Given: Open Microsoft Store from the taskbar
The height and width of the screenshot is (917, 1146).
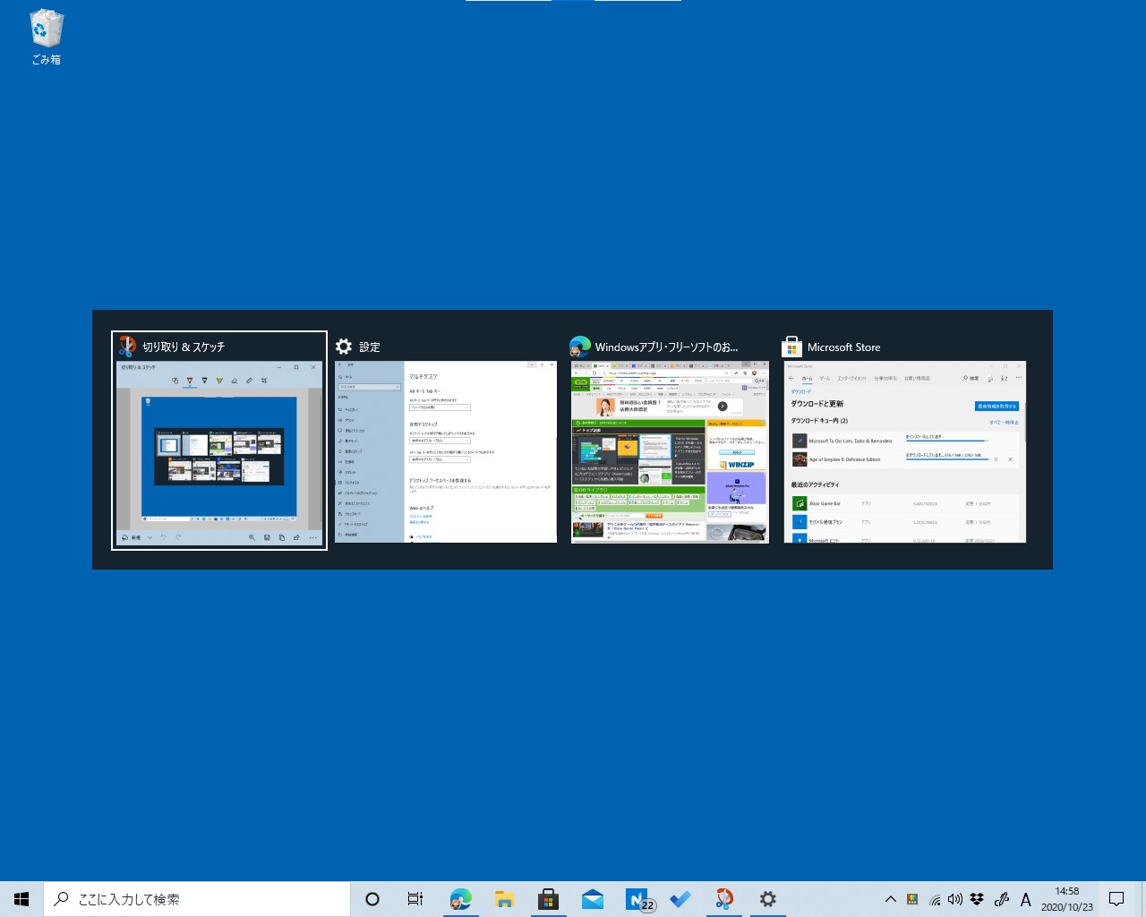Looking at the screenshot, I should point(548,899).
